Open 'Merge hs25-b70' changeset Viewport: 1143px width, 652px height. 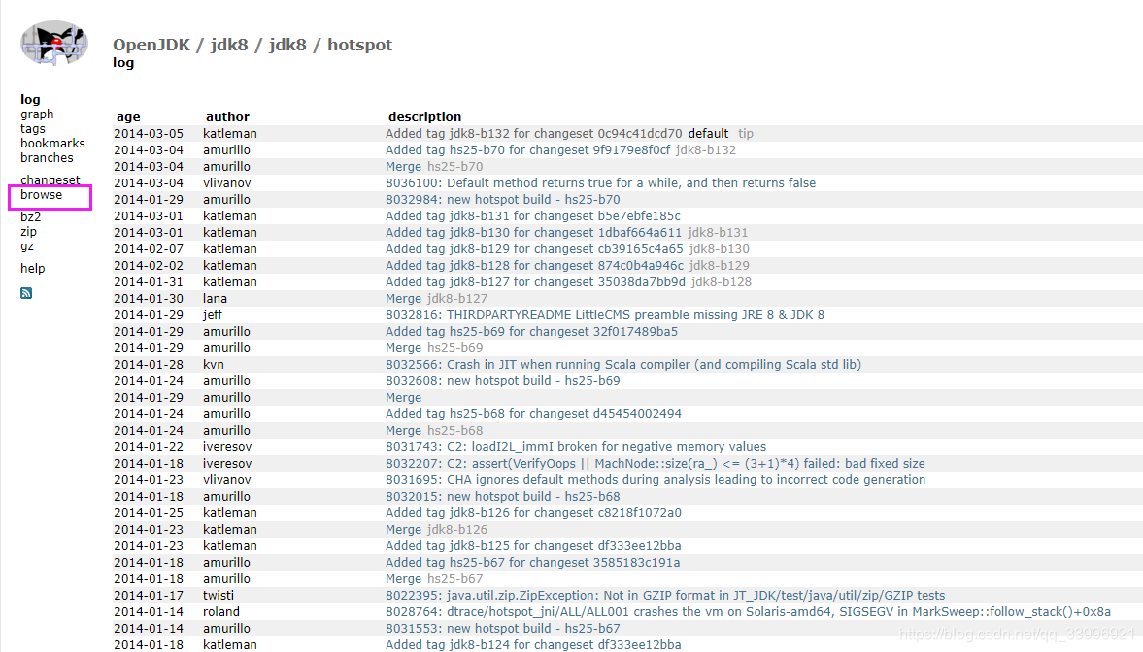(403, 167)
